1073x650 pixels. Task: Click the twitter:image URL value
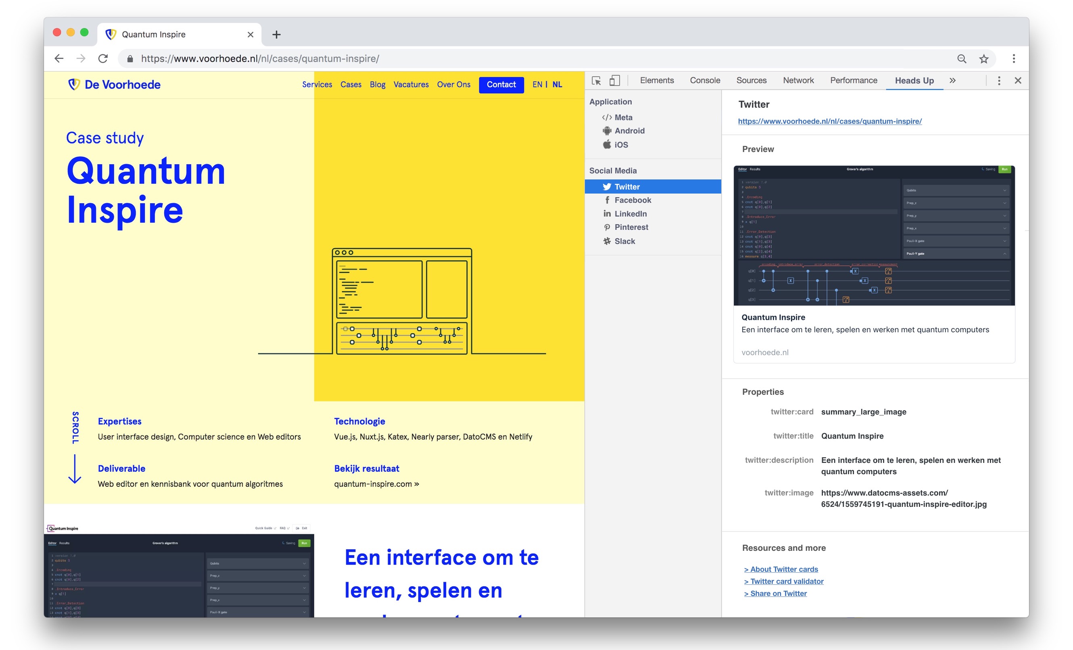[904, 498]
